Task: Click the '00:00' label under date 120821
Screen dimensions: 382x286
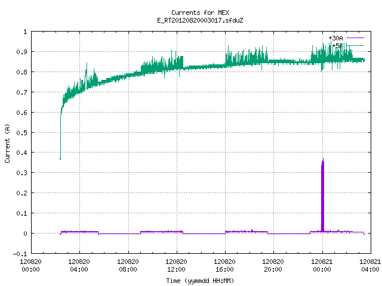Action: (x=322, y=269)
